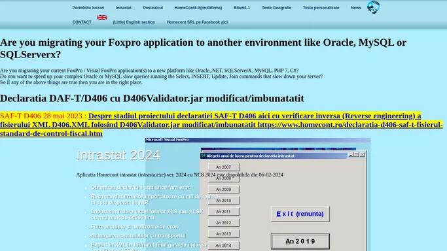
Task: Open the SAF-T D406 project status link
Action: (221, 125)
